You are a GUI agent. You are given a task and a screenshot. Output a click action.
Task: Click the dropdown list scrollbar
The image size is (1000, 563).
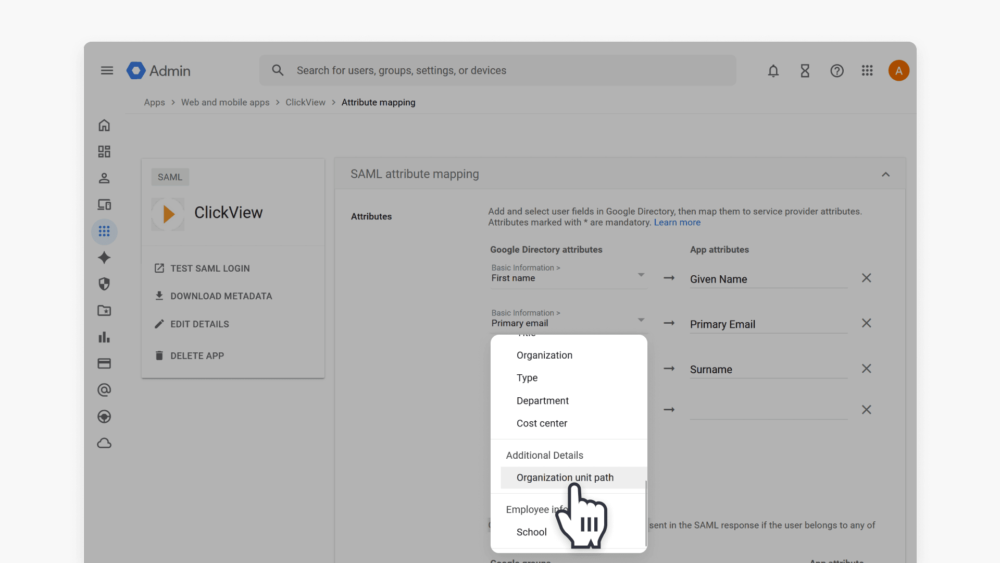pyautogui.click(x=646, y=513)
